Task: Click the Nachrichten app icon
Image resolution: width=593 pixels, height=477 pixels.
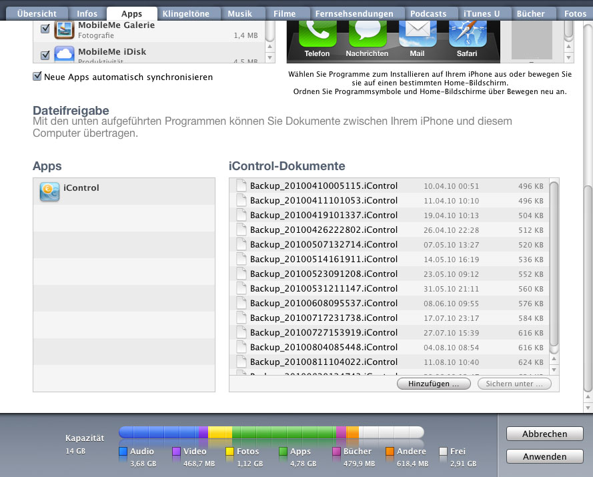Action: [x=368, y=33]
